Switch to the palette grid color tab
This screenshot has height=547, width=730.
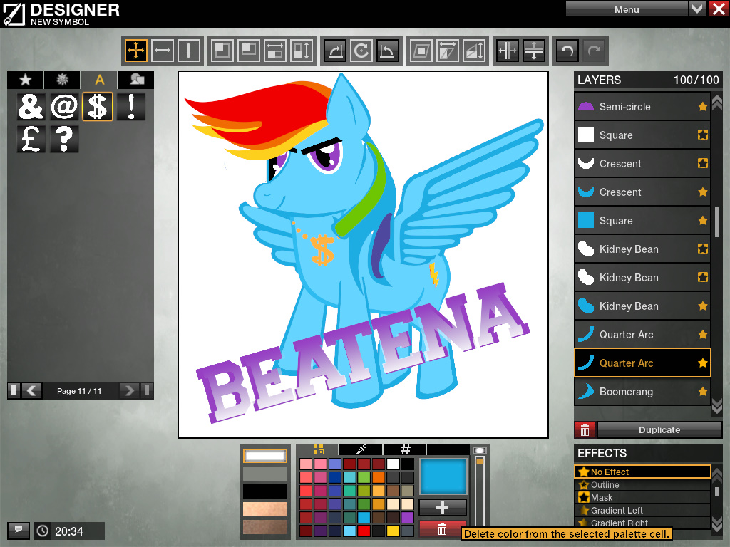coord(318,449)
